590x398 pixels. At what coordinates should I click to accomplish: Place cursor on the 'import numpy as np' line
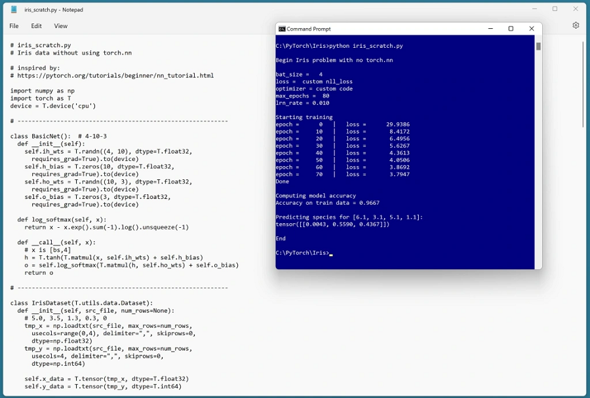(43, 90)
